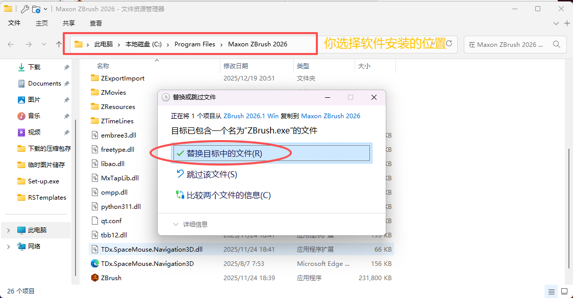Image resolution: width=573 pixels, height=298 pixels.
Task: Expand the 此电脑 tree node chevron
Action: coord(8,230)
